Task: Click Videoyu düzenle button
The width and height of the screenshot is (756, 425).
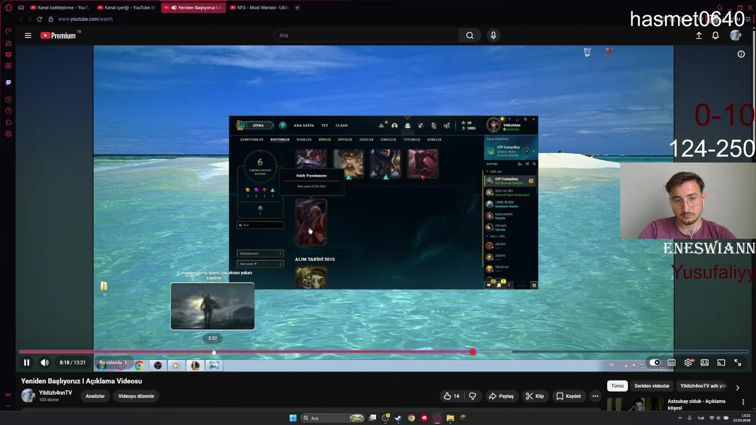Action: point(136,396)
